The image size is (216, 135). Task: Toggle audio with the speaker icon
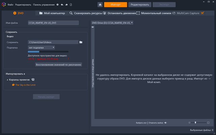pyautogui.click(x=166, y=123)
